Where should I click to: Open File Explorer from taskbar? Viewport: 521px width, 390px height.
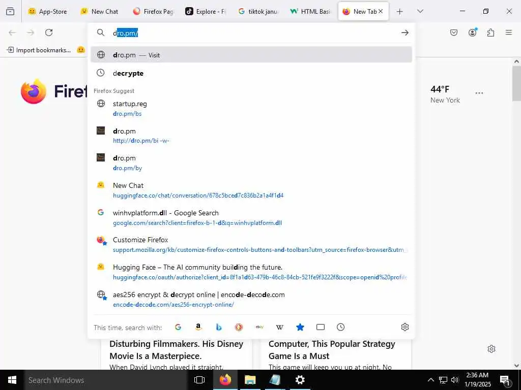point(250,380)
